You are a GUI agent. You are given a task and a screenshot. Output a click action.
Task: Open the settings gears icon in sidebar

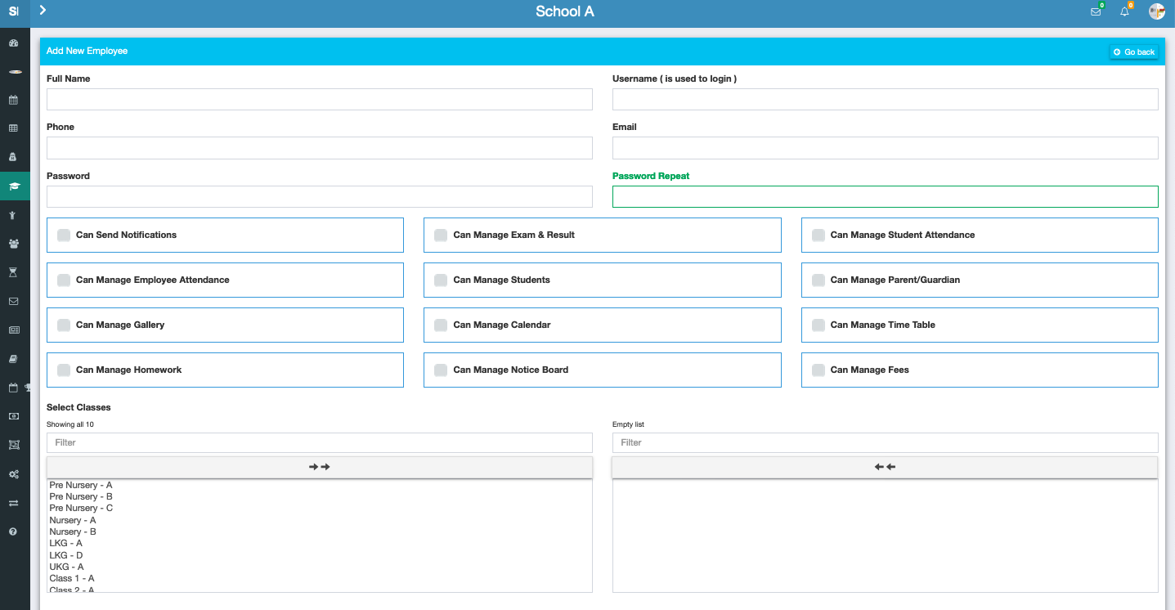coord(14,474)
